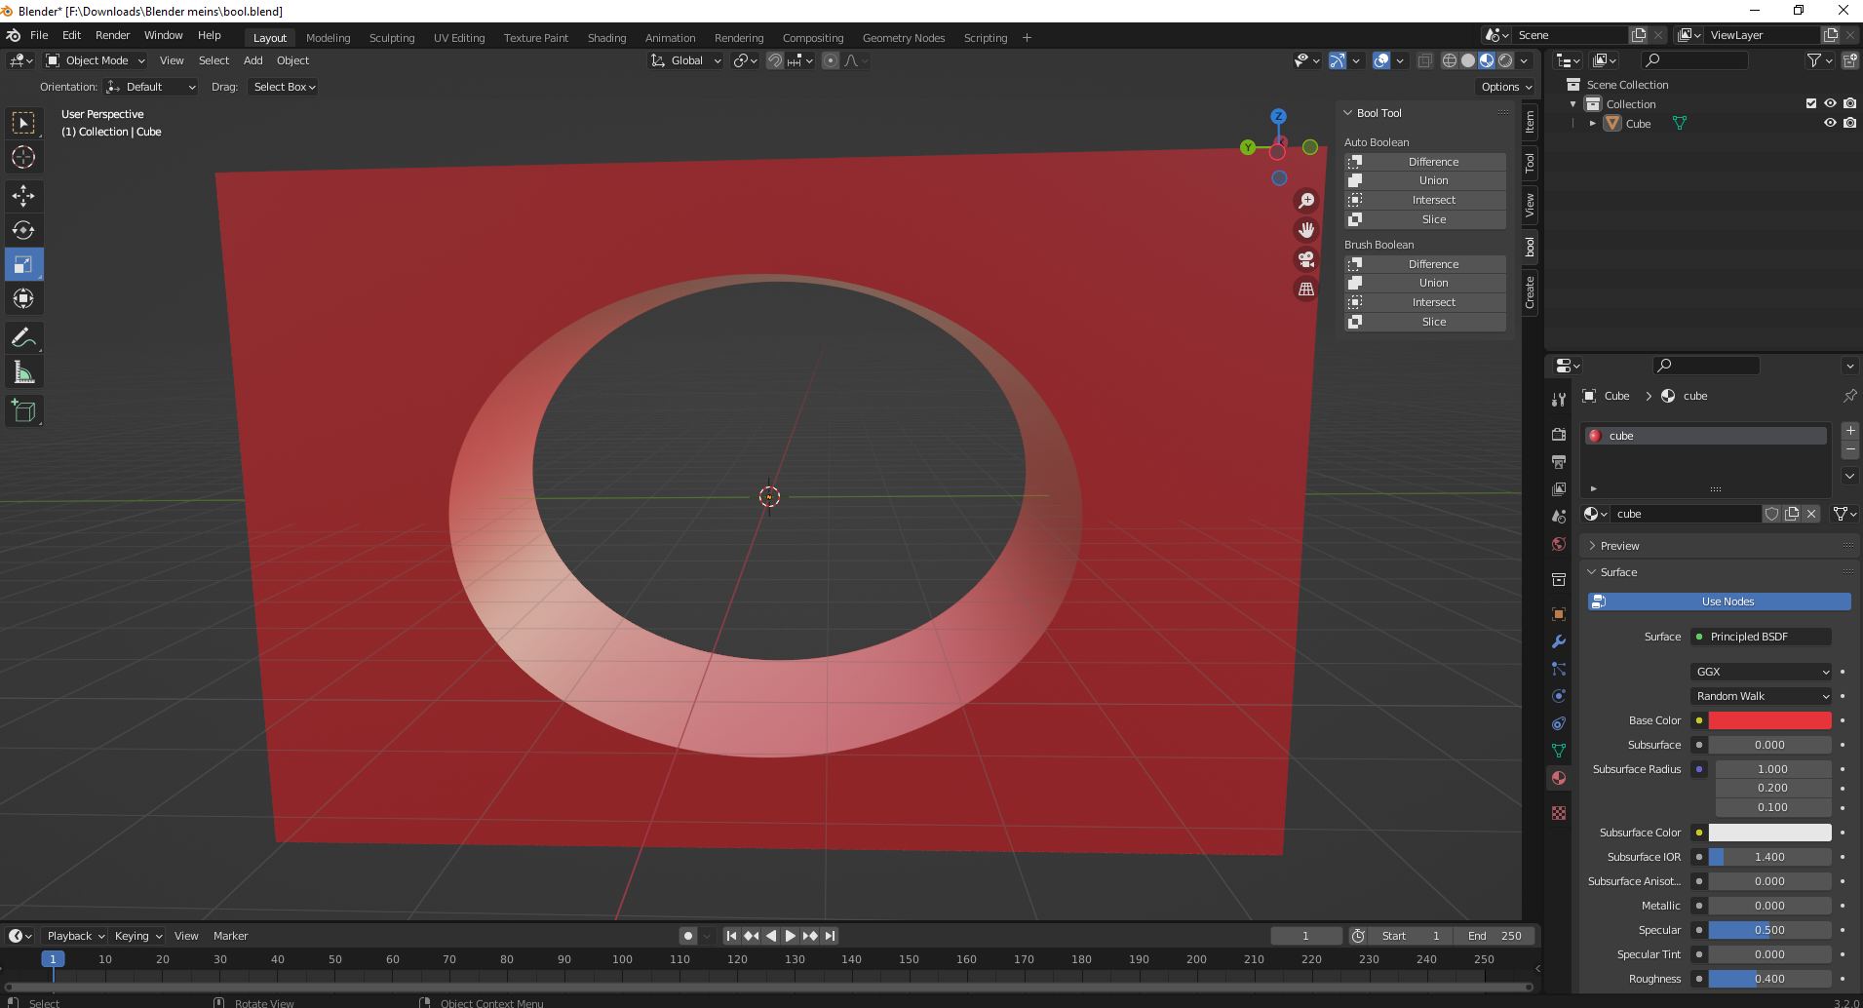Image resolution: width=1863 pixels, height=1008 pixels.
Task: Toggle camera view icon in viewport
Action: (1305, 259)
